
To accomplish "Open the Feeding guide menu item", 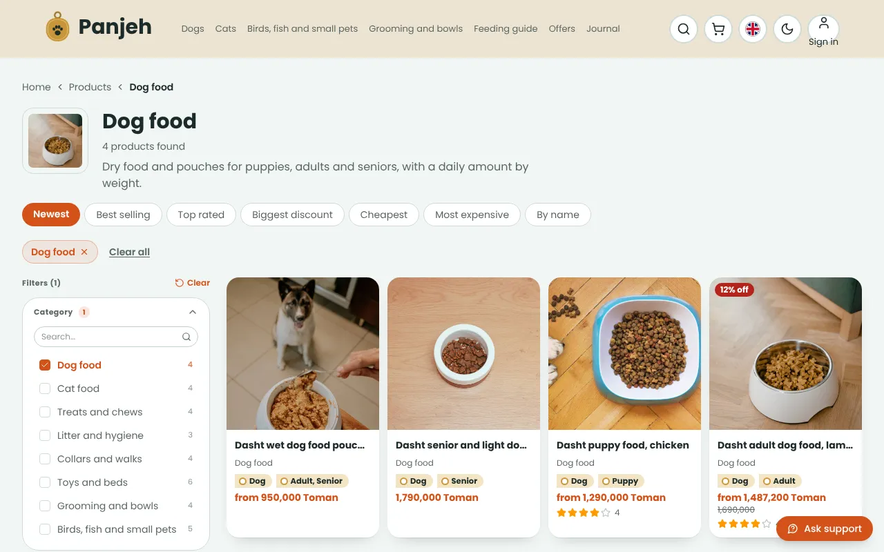I will click(x=506, y=29).
